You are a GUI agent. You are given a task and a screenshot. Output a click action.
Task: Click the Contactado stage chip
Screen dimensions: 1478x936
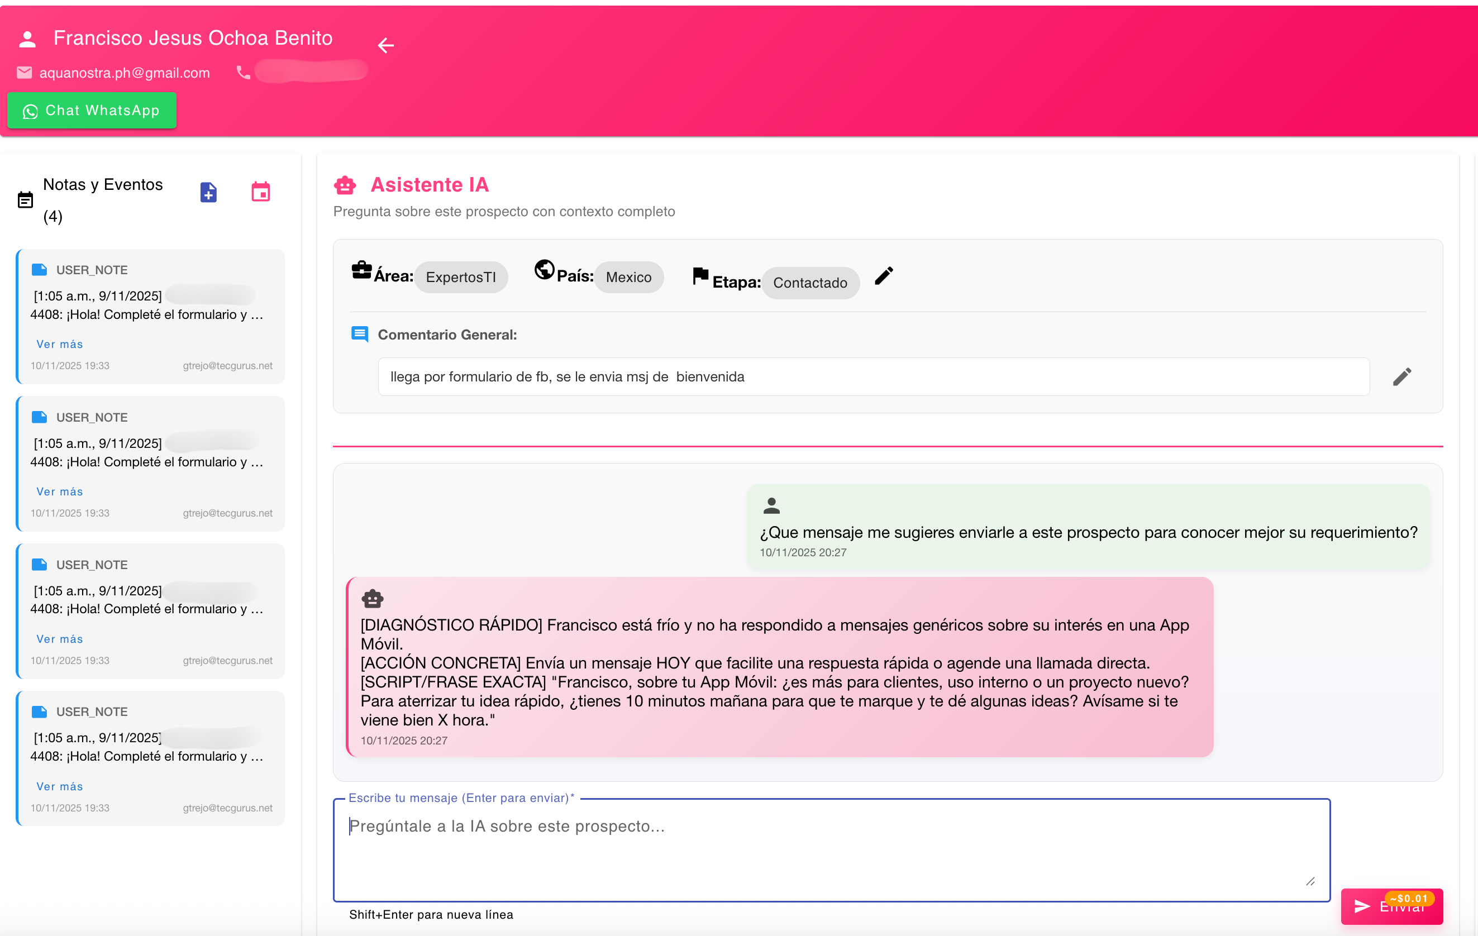pyautogui.click(x=809, y=283)
